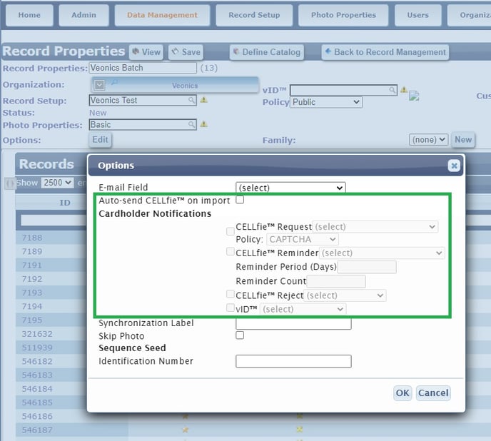491x441 pixels.
Task: Confirm the Options dialog with OK
Action: point(403,392)
